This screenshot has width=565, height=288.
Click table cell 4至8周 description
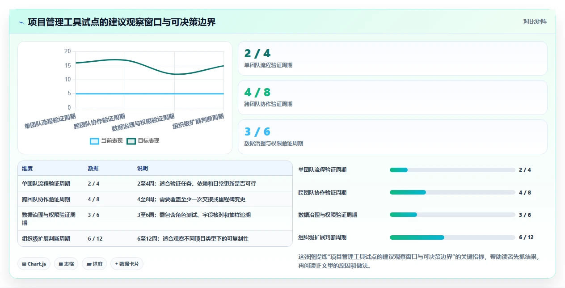point(191,199)
